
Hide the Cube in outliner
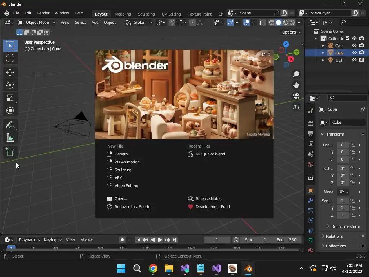click(x=355, y=53)
